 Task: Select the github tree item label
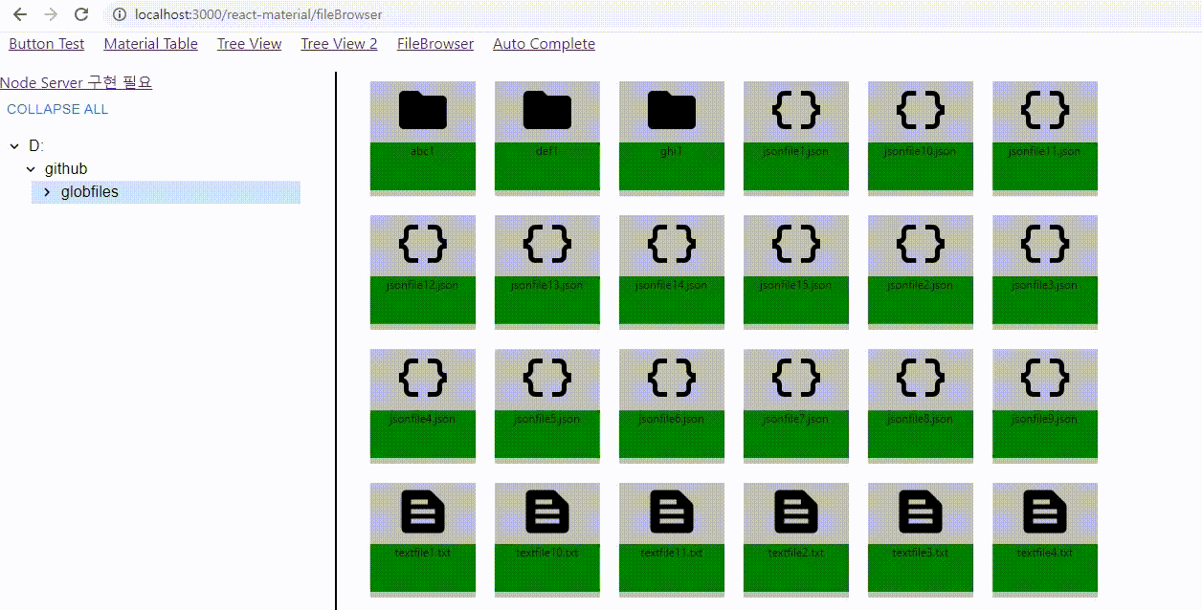click(66, 169)
